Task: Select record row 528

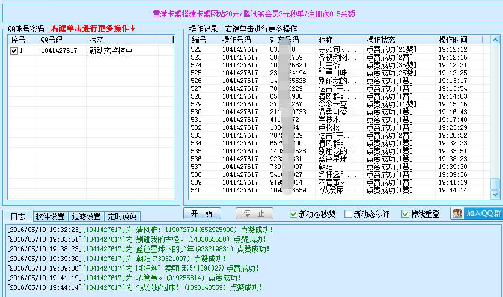Action: (340, 96)
